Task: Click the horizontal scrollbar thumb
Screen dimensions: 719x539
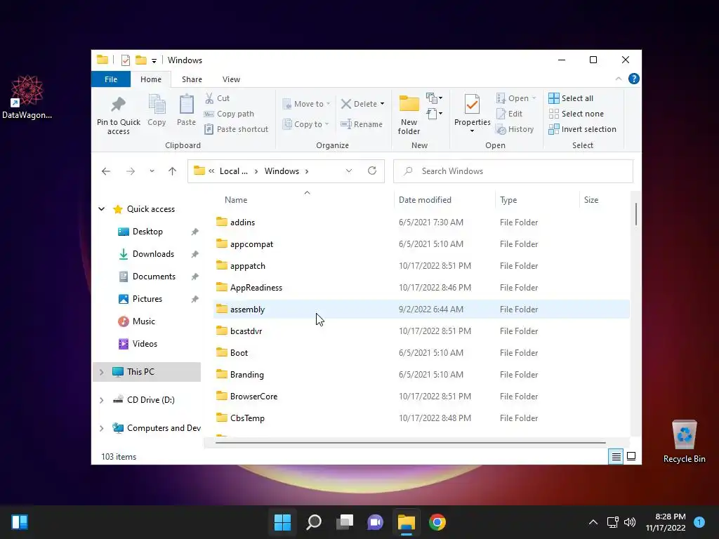Action: 410,443
